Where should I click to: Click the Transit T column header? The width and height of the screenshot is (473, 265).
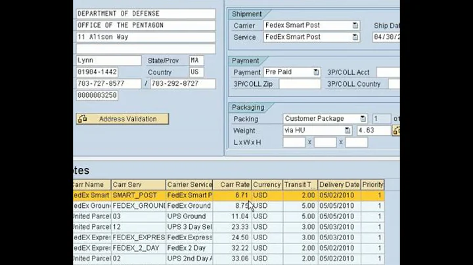(x=300, y=184)
